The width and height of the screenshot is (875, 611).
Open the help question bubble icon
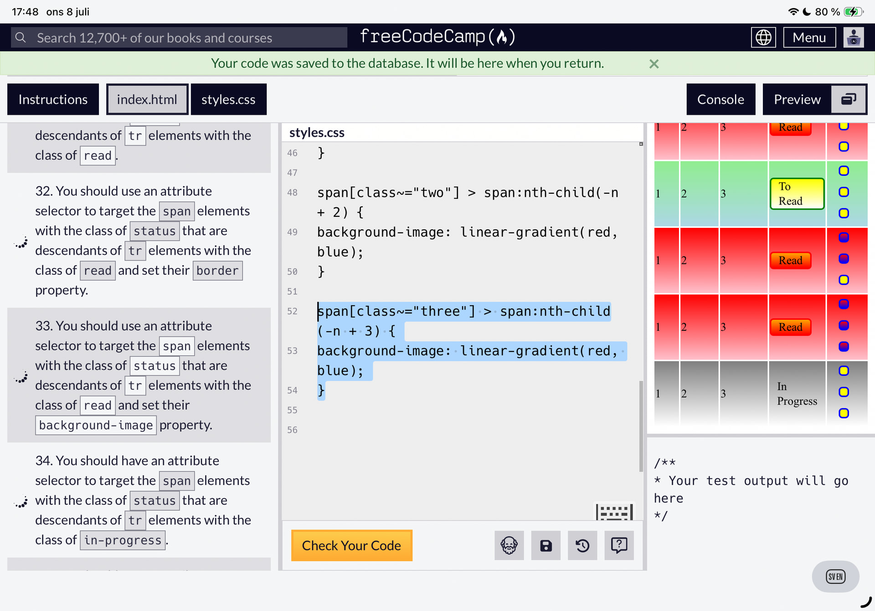click(x=619, y=545)
